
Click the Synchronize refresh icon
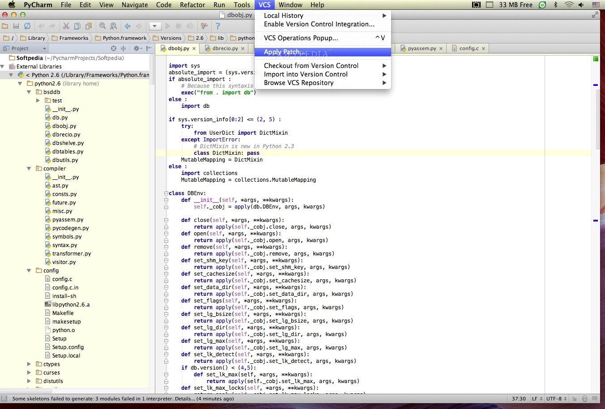click(27, 26)
